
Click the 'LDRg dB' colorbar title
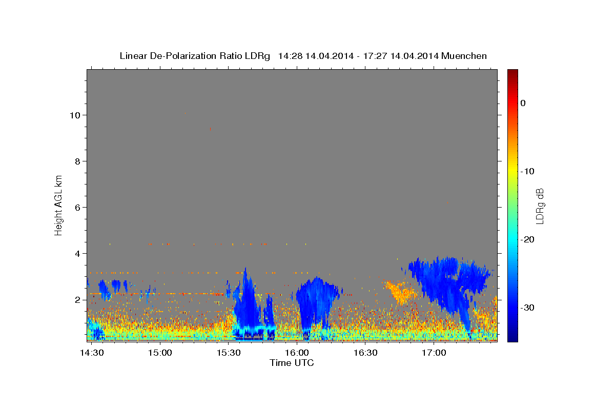(540, 206)
